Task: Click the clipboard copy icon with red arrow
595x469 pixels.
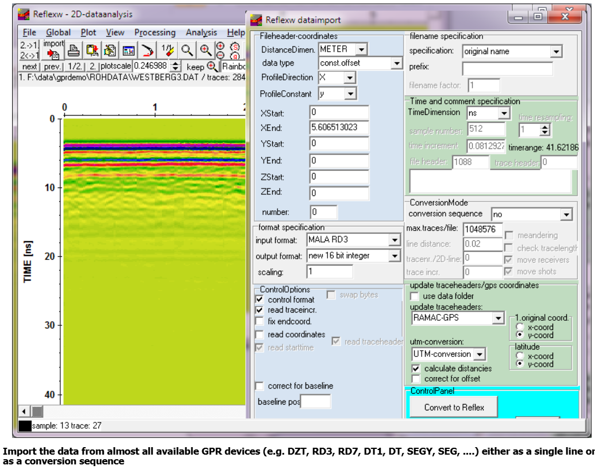Action: 92,50
